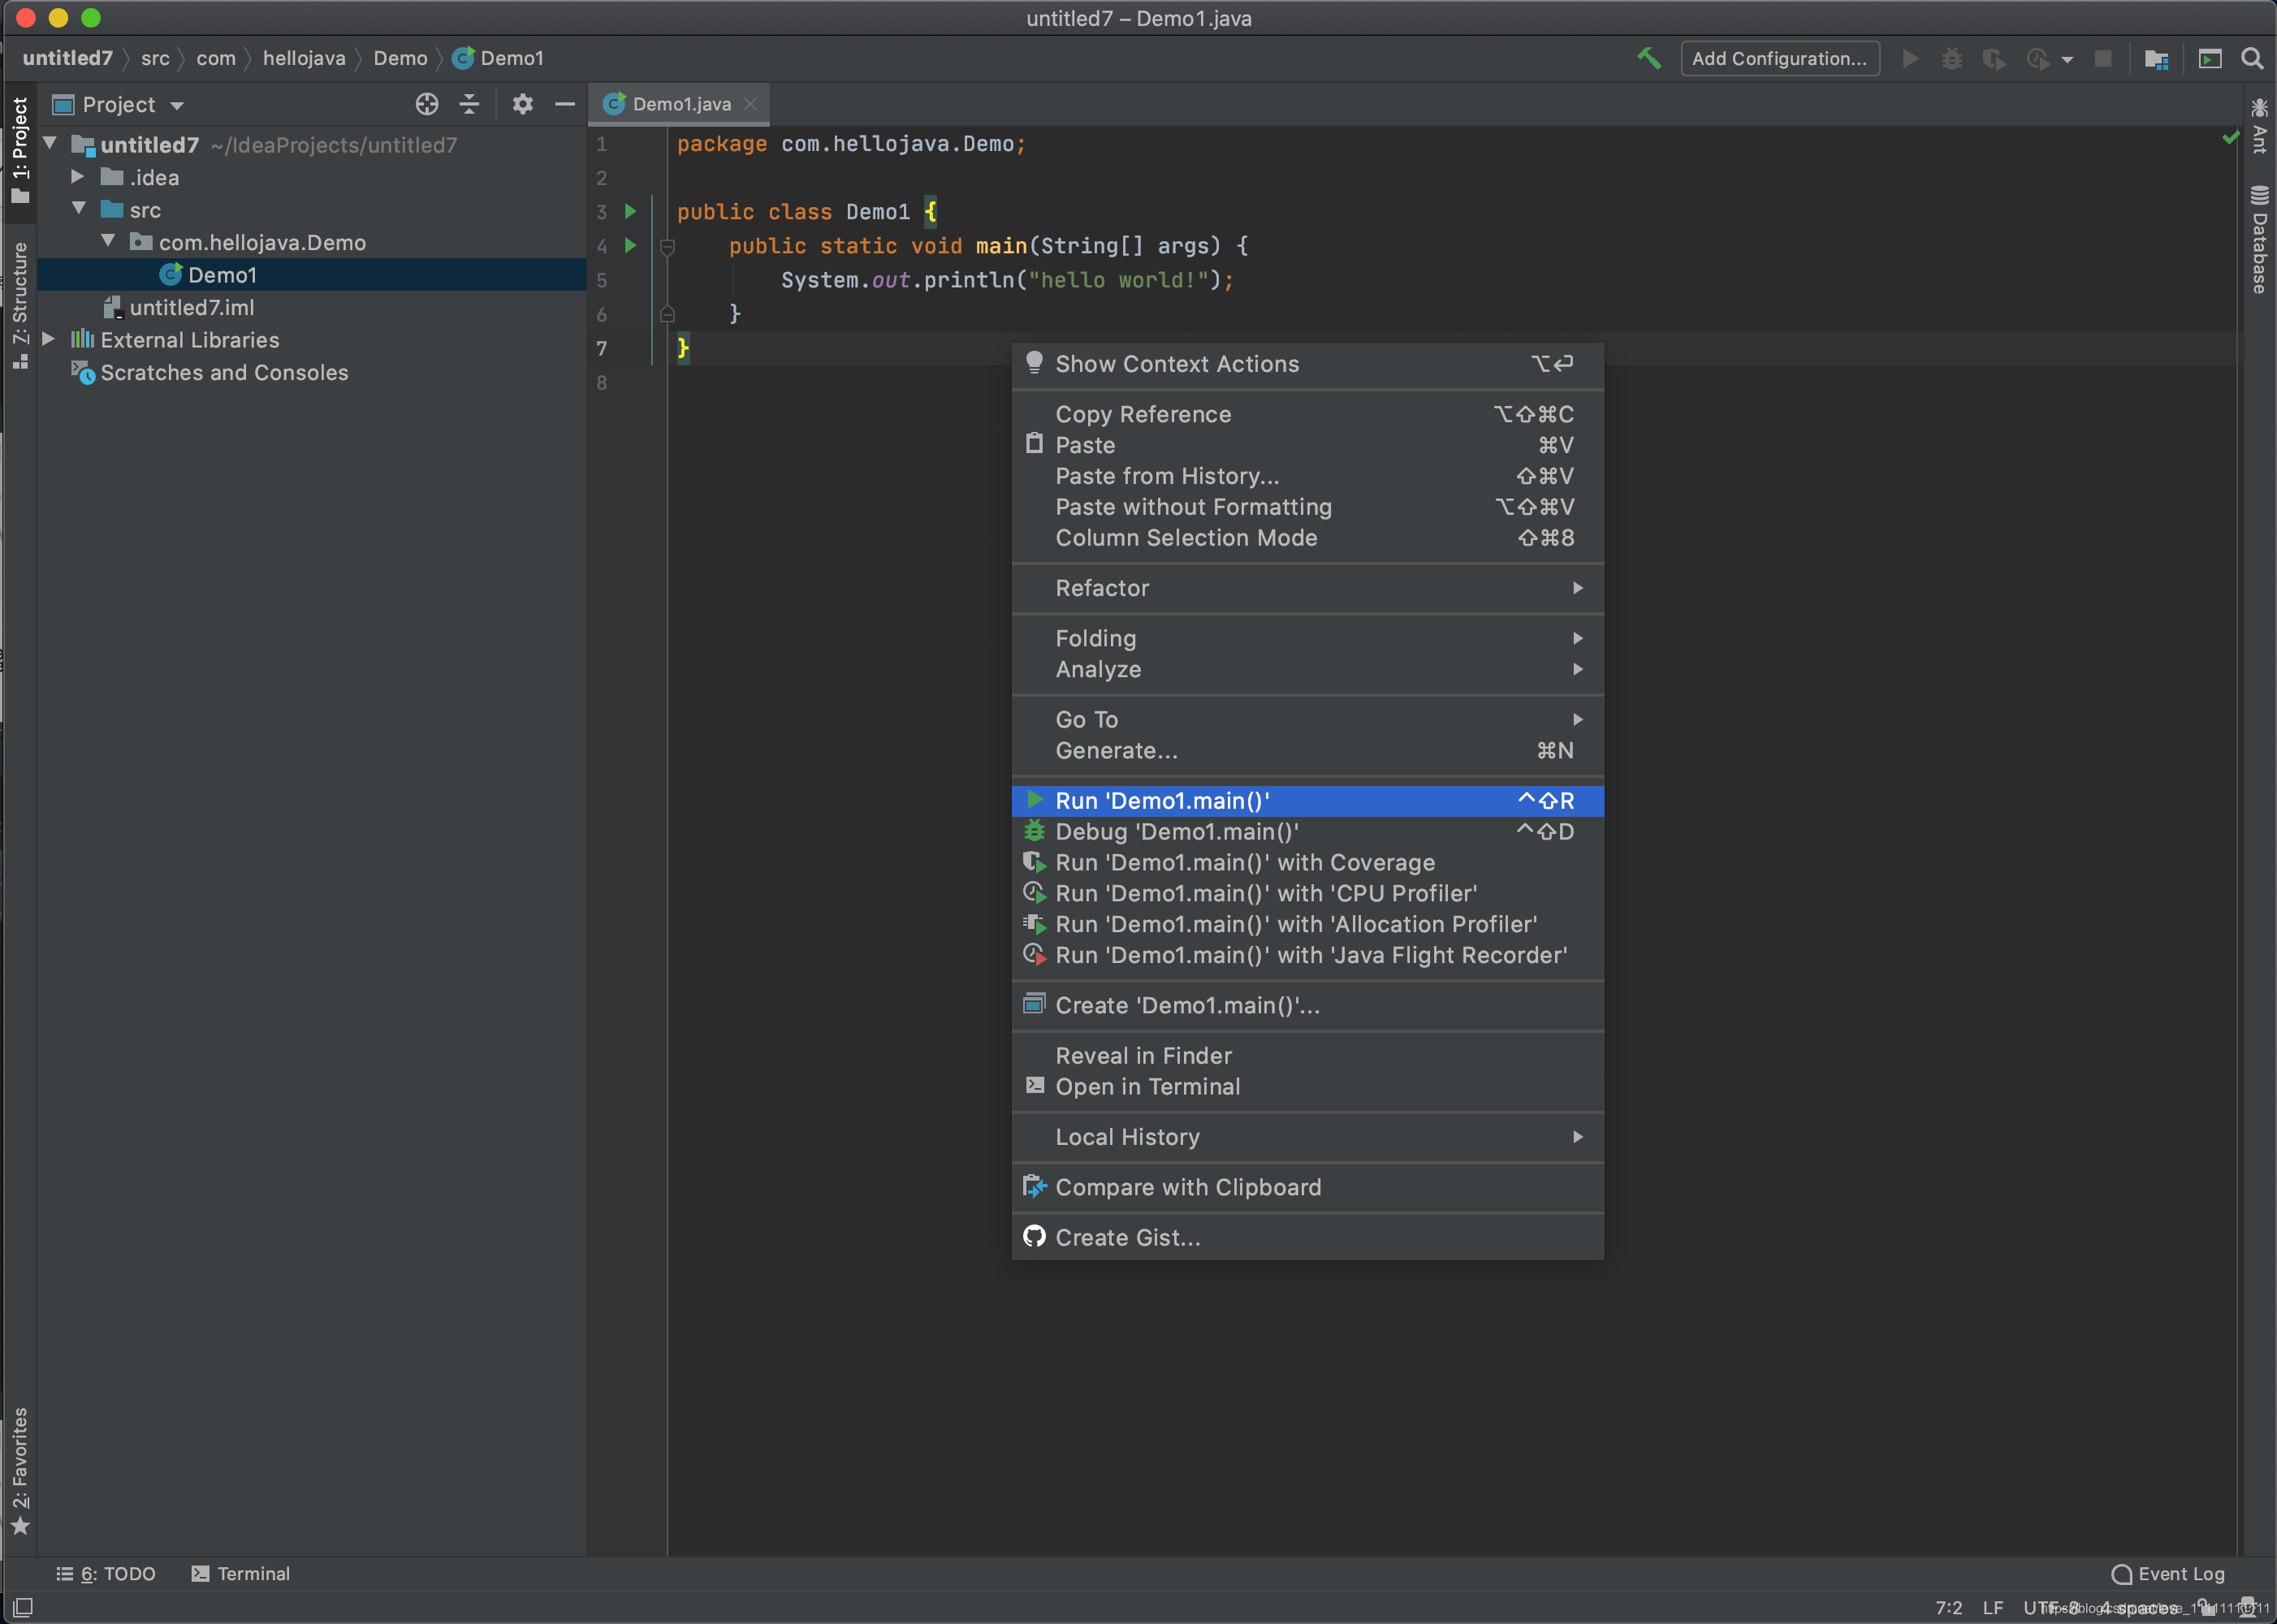Click Collapse All icon in Project panel
The image size is (2277, 1624).
coord(469,104)
